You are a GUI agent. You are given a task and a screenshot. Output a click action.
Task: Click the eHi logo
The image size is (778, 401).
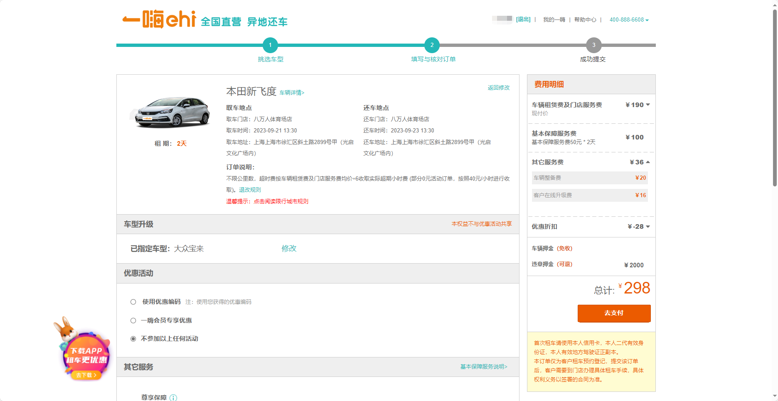[159, 20]
